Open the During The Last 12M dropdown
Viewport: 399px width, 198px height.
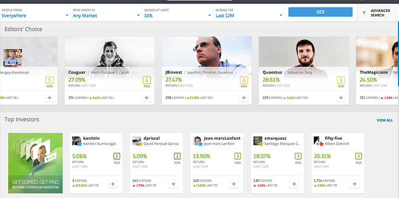249,13
